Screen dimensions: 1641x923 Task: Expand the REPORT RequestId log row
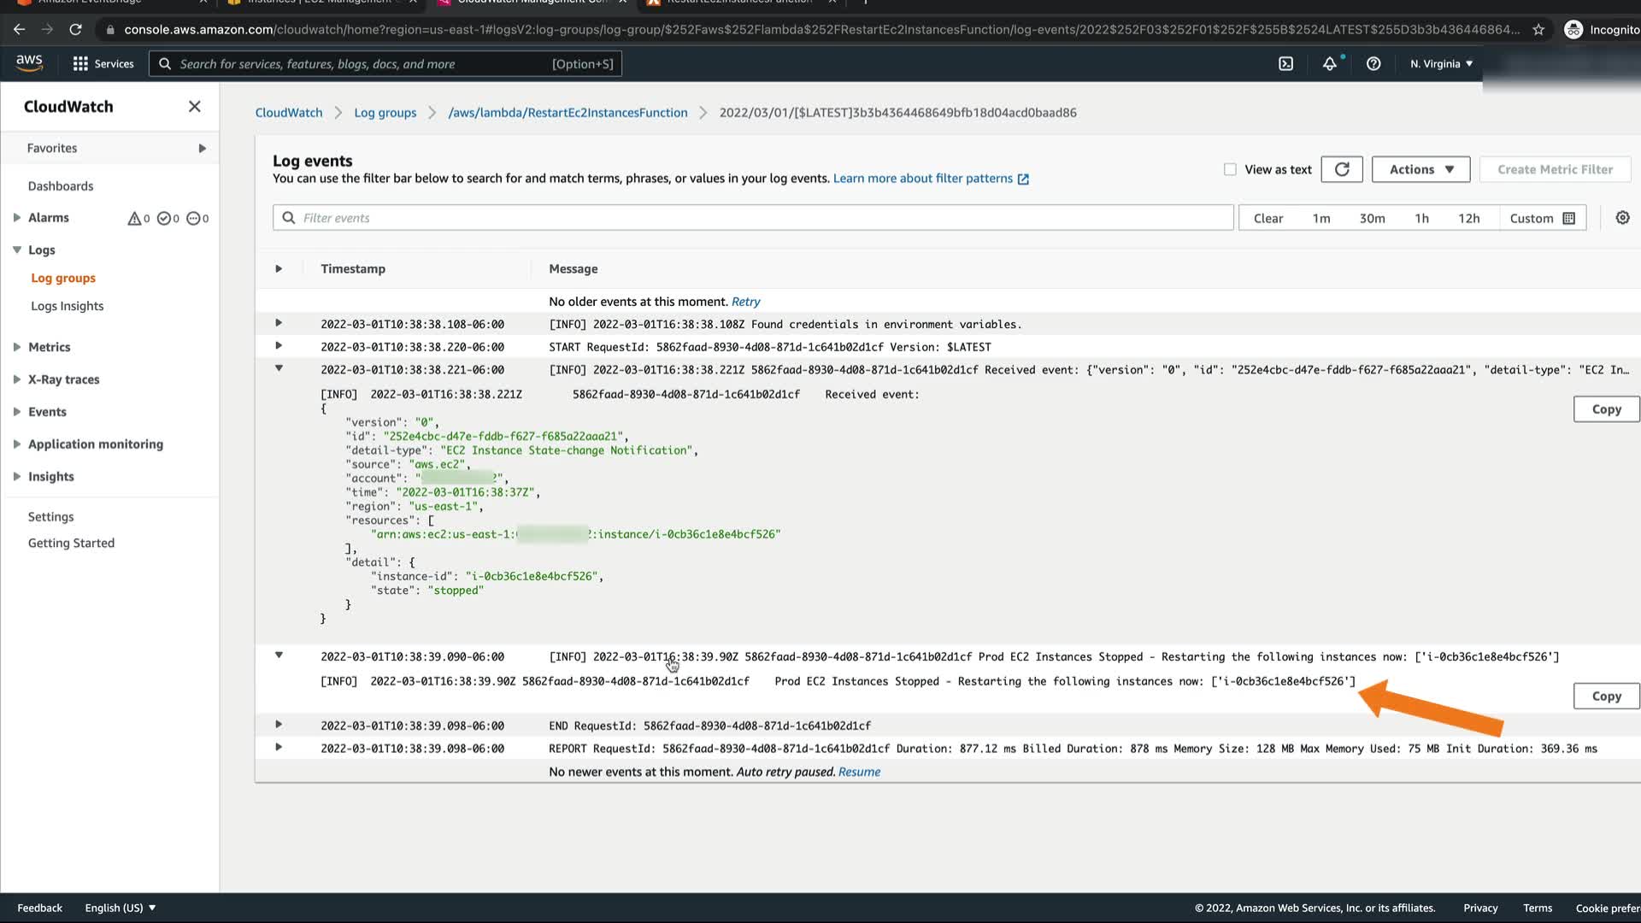pos(279,748)
